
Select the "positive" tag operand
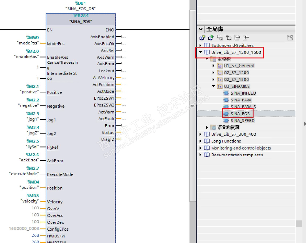pyautogui.click(x=29, y=92)
